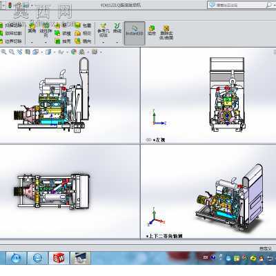Select the Mirror (镜向) feature tool

tap(83, 41)
